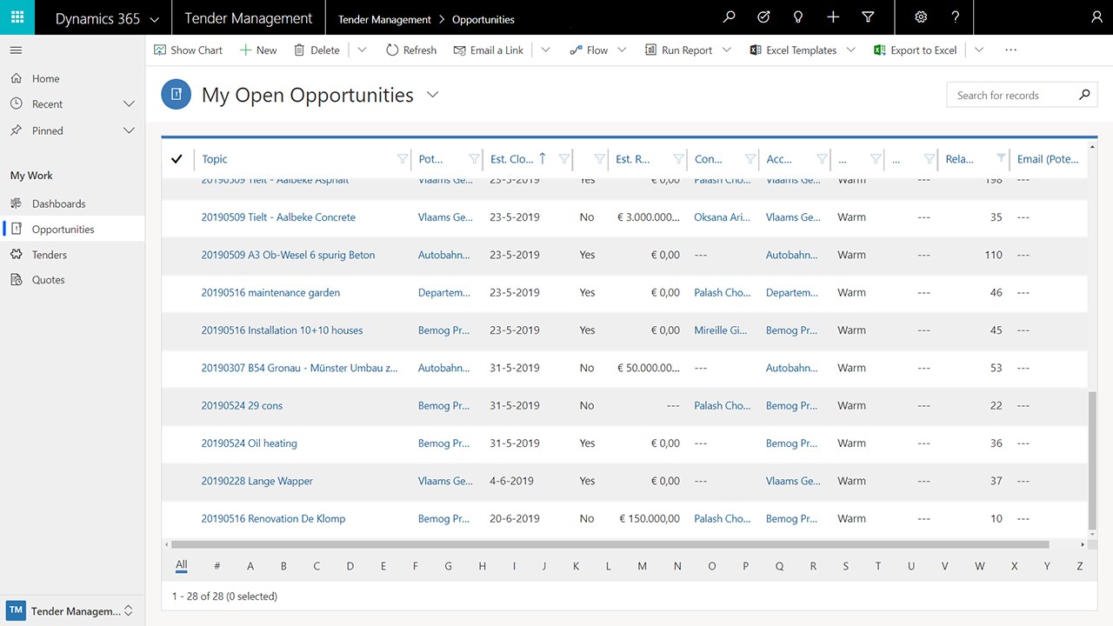Open the settings gear icon
The height and width of the screenshot is (626, 1113).
pos(921,17)
